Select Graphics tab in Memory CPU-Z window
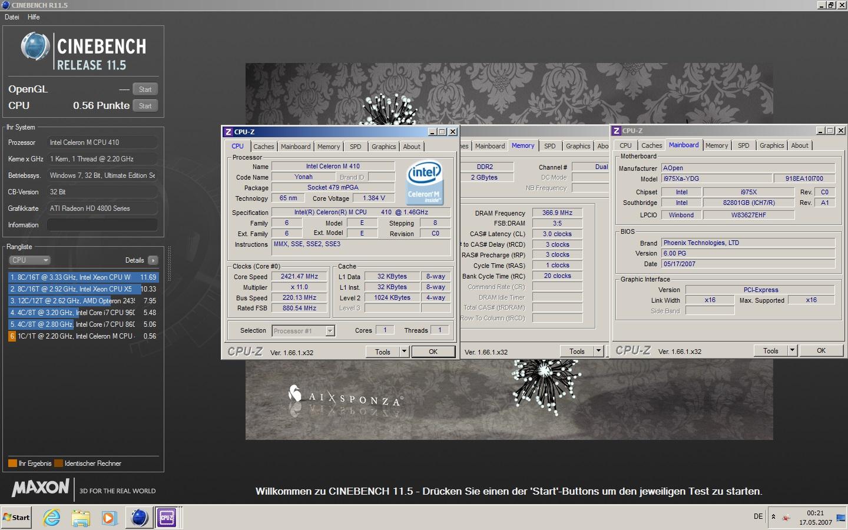The image size is (848, 530). (578, 146)
